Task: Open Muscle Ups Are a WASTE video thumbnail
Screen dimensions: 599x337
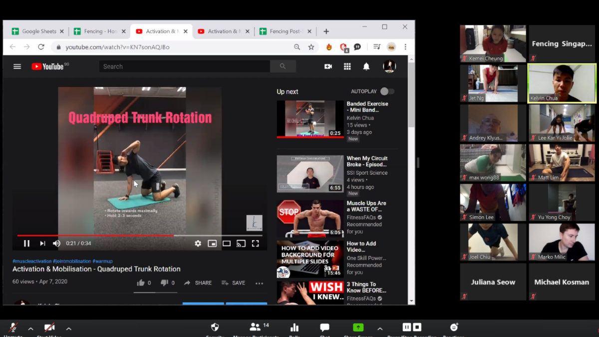Action: [x=310, y=219]
